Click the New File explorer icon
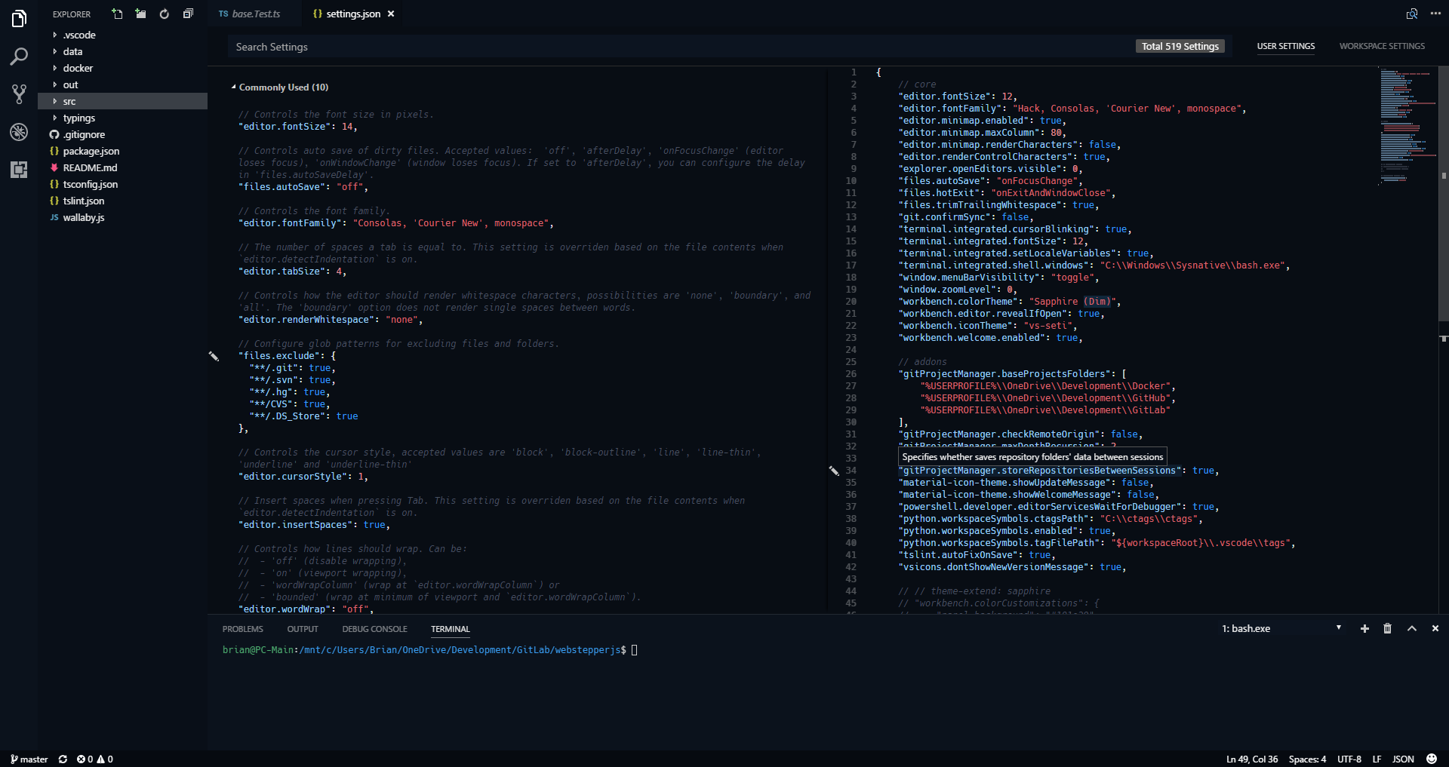The image size is (1449, 767). [x=117, y=14]
